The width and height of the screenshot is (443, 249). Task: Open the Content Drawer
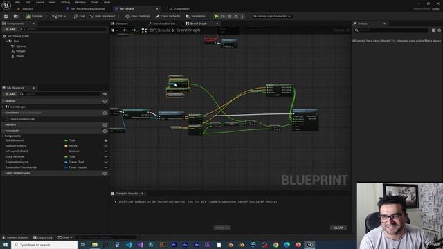click(15, 237)
